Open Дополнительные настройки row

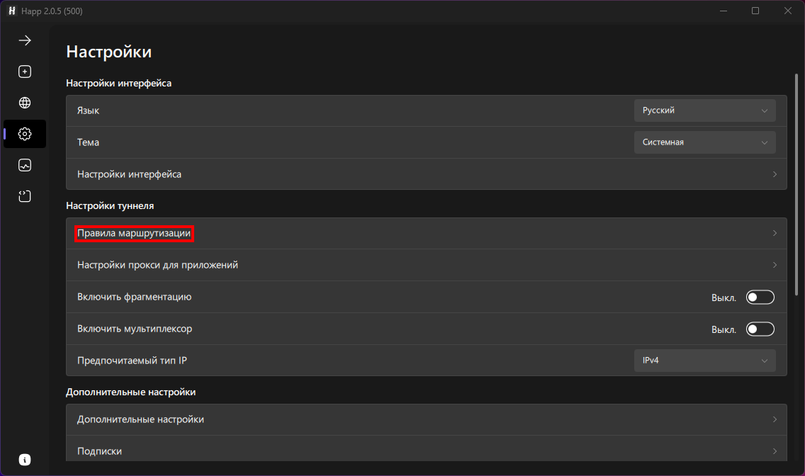pyautogui.click(x=140, y=419)
